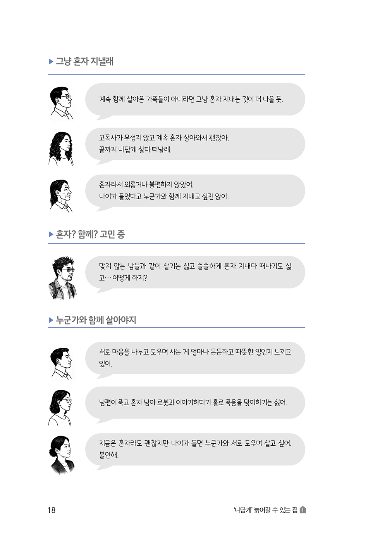
Task: Click the long-haired older man avatar
Action: pyautogui.click(x=61, y=196)
